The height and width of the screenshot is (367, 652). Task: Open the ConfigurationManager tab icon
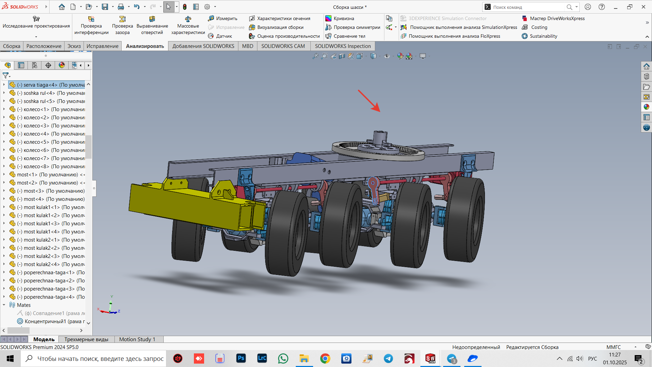(x=35, y=65)
